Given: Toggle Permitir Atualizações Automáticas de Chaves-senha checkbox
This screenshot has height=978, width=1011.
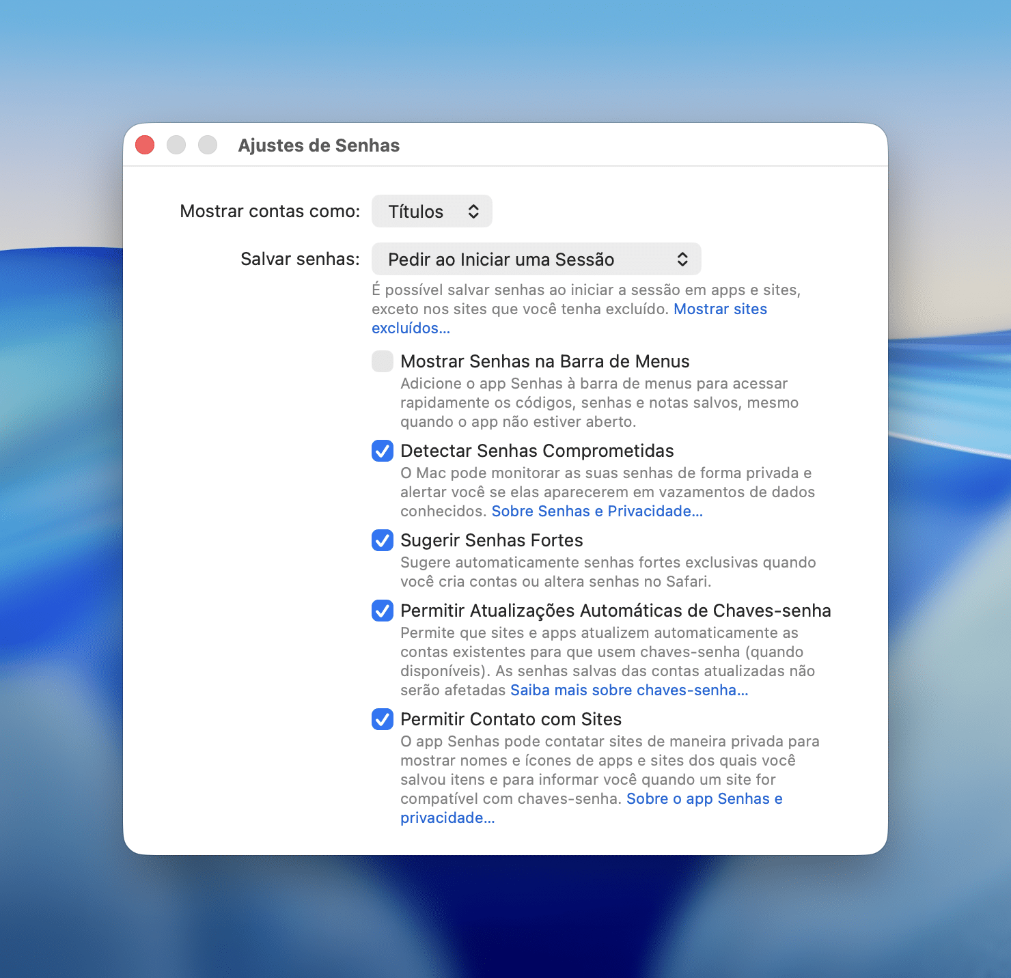Looking at the screenshot, I should point(383,611).
